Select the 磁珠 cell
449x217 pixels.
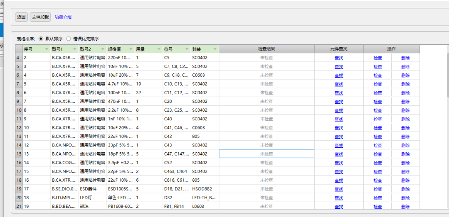tap(93, 206)
